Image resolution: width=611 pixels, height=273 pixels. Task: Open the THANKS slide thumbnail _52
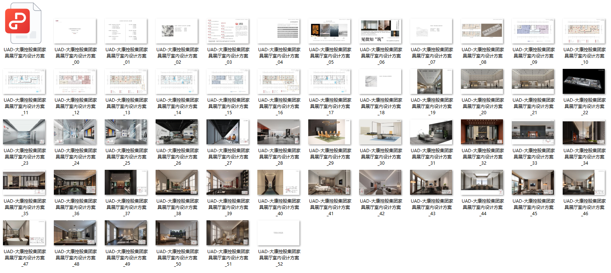pos(278,233)
